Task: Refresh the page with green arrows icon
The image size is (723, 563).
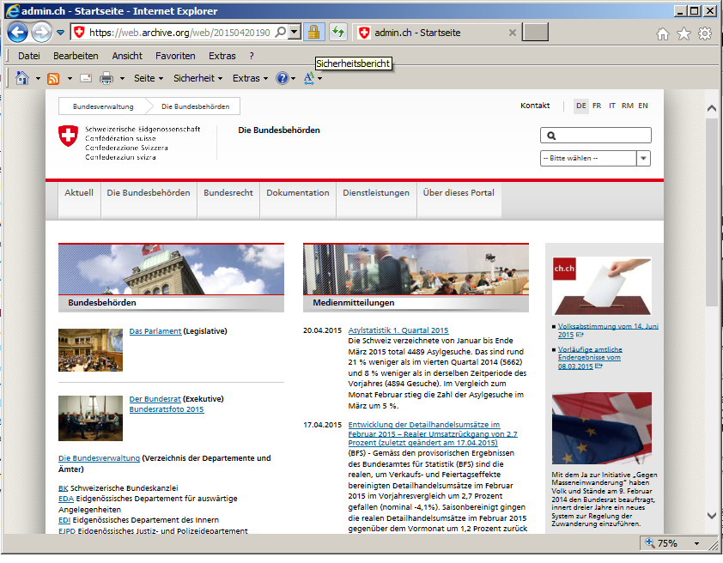Action: [338, 33]
